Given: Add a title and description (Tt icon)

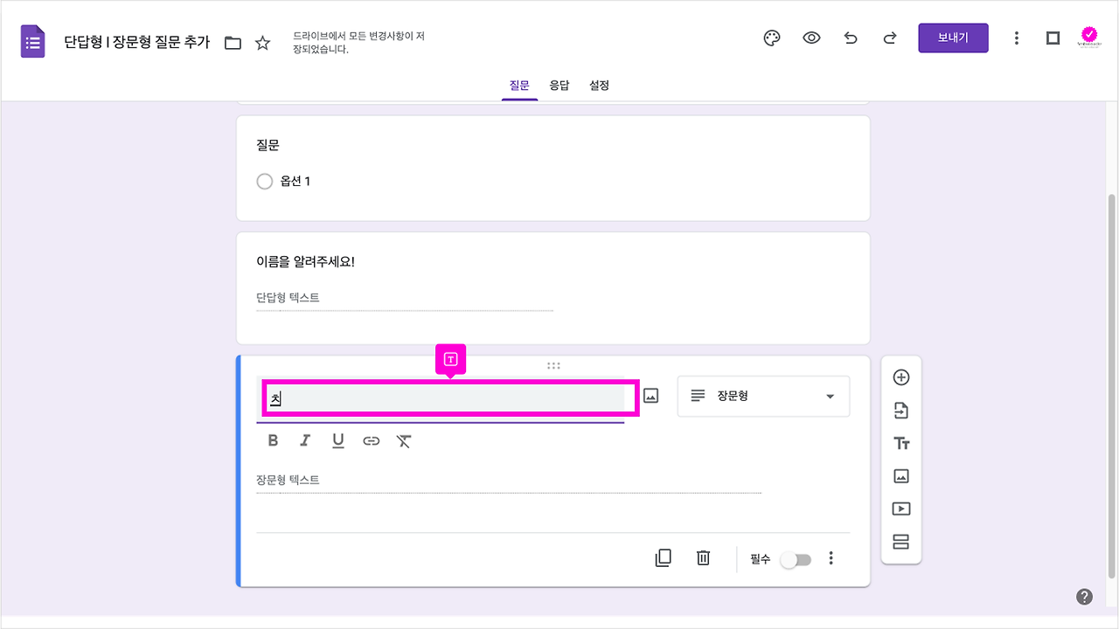Looking at the screenshot, I should [x=900, y=443].
